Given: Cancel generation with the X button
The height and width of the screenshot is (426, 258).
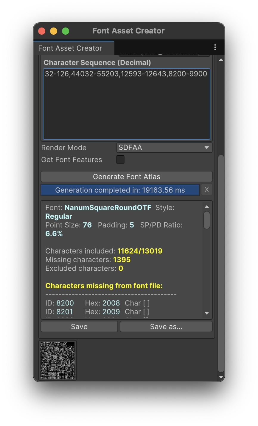Looking at the screenshot, I should coord(207,190).
